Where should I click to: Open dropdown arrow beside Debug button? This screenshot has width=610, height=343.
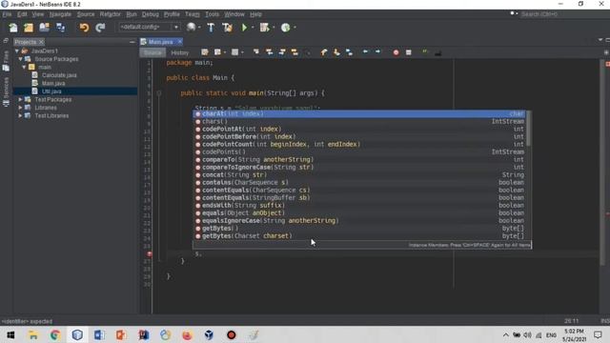[274, 28]
